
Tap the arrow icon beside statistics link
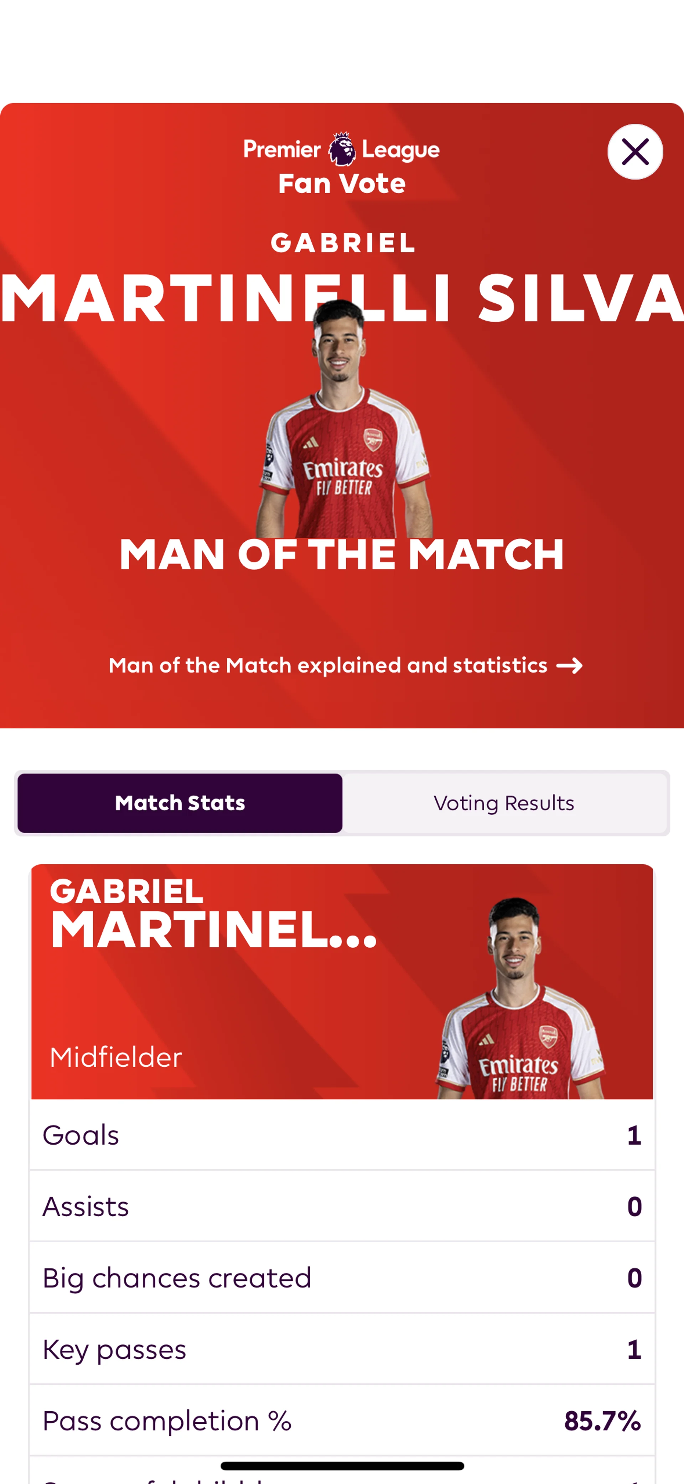(x=569, y=666)
